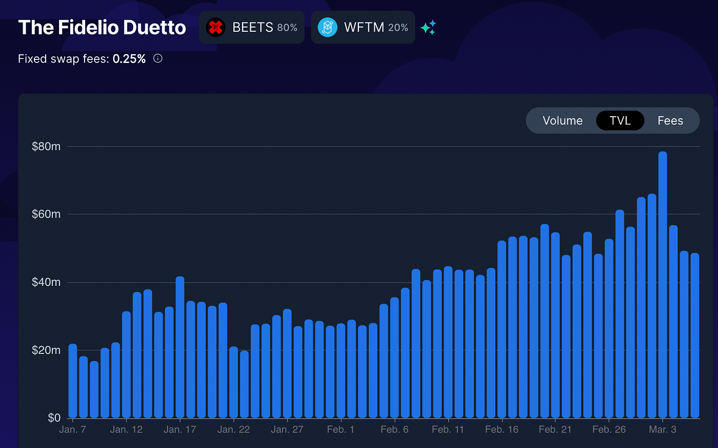
Task: Click the $60m axis label
Action: [x=46, y=214]
